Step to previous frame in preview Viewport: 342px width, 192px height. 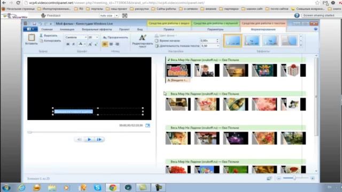point(80,139)
